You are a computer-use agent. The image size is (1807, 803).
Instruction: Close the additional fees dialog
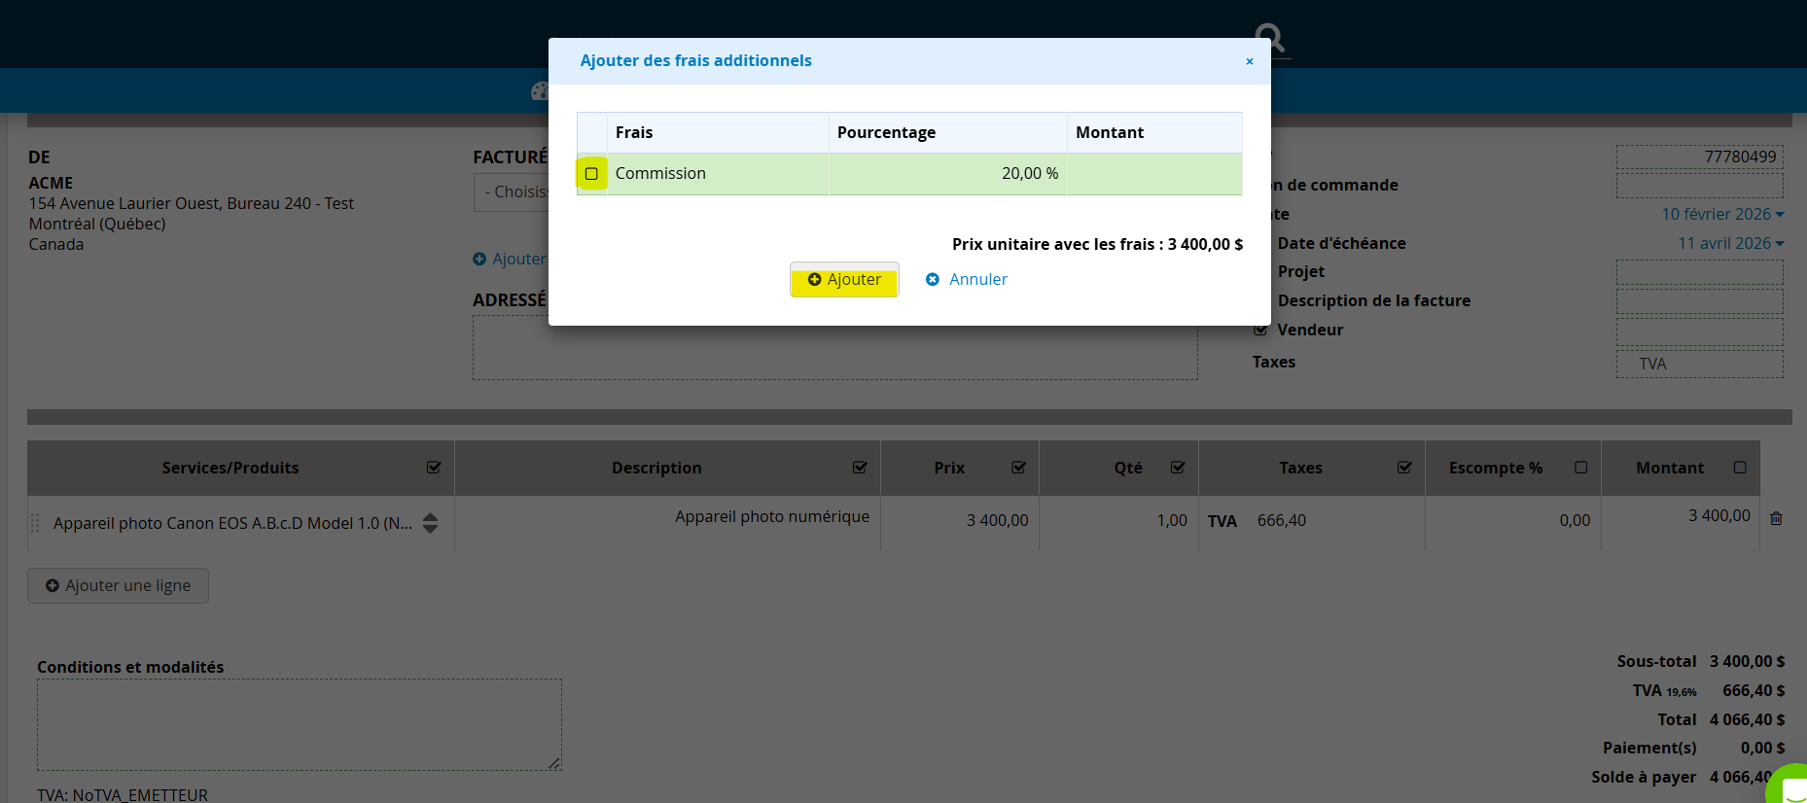pyautogui.click(x=1250, y=61)
